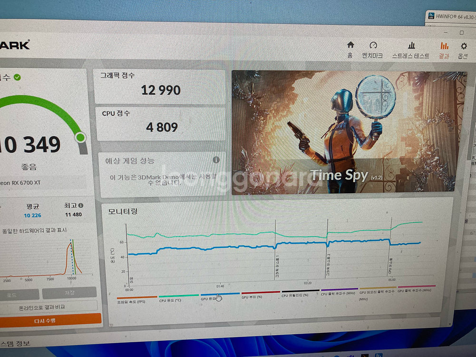Click the 동일한 하드웨어의 결과 표시 label
476x357 pixels.
coord(34,230)
